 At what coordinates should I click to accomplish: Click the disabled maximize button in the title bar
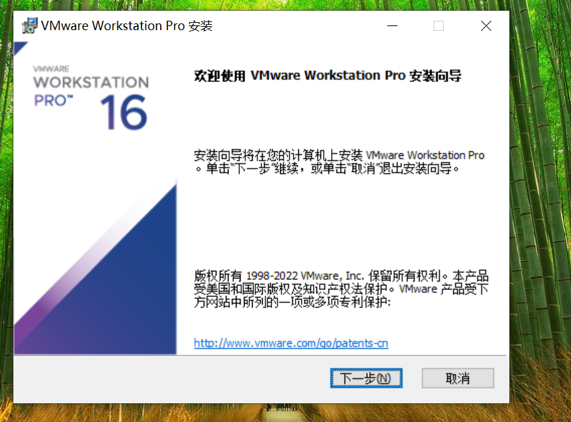pos(438,26)
